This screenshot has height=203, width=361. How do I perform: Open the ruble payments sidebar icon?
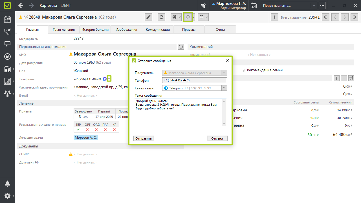[x=7, y=56]
